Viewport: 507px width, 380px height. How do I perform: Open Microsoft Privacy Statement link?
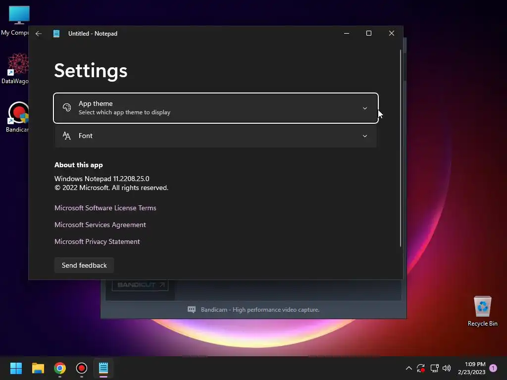coord(97,241)
